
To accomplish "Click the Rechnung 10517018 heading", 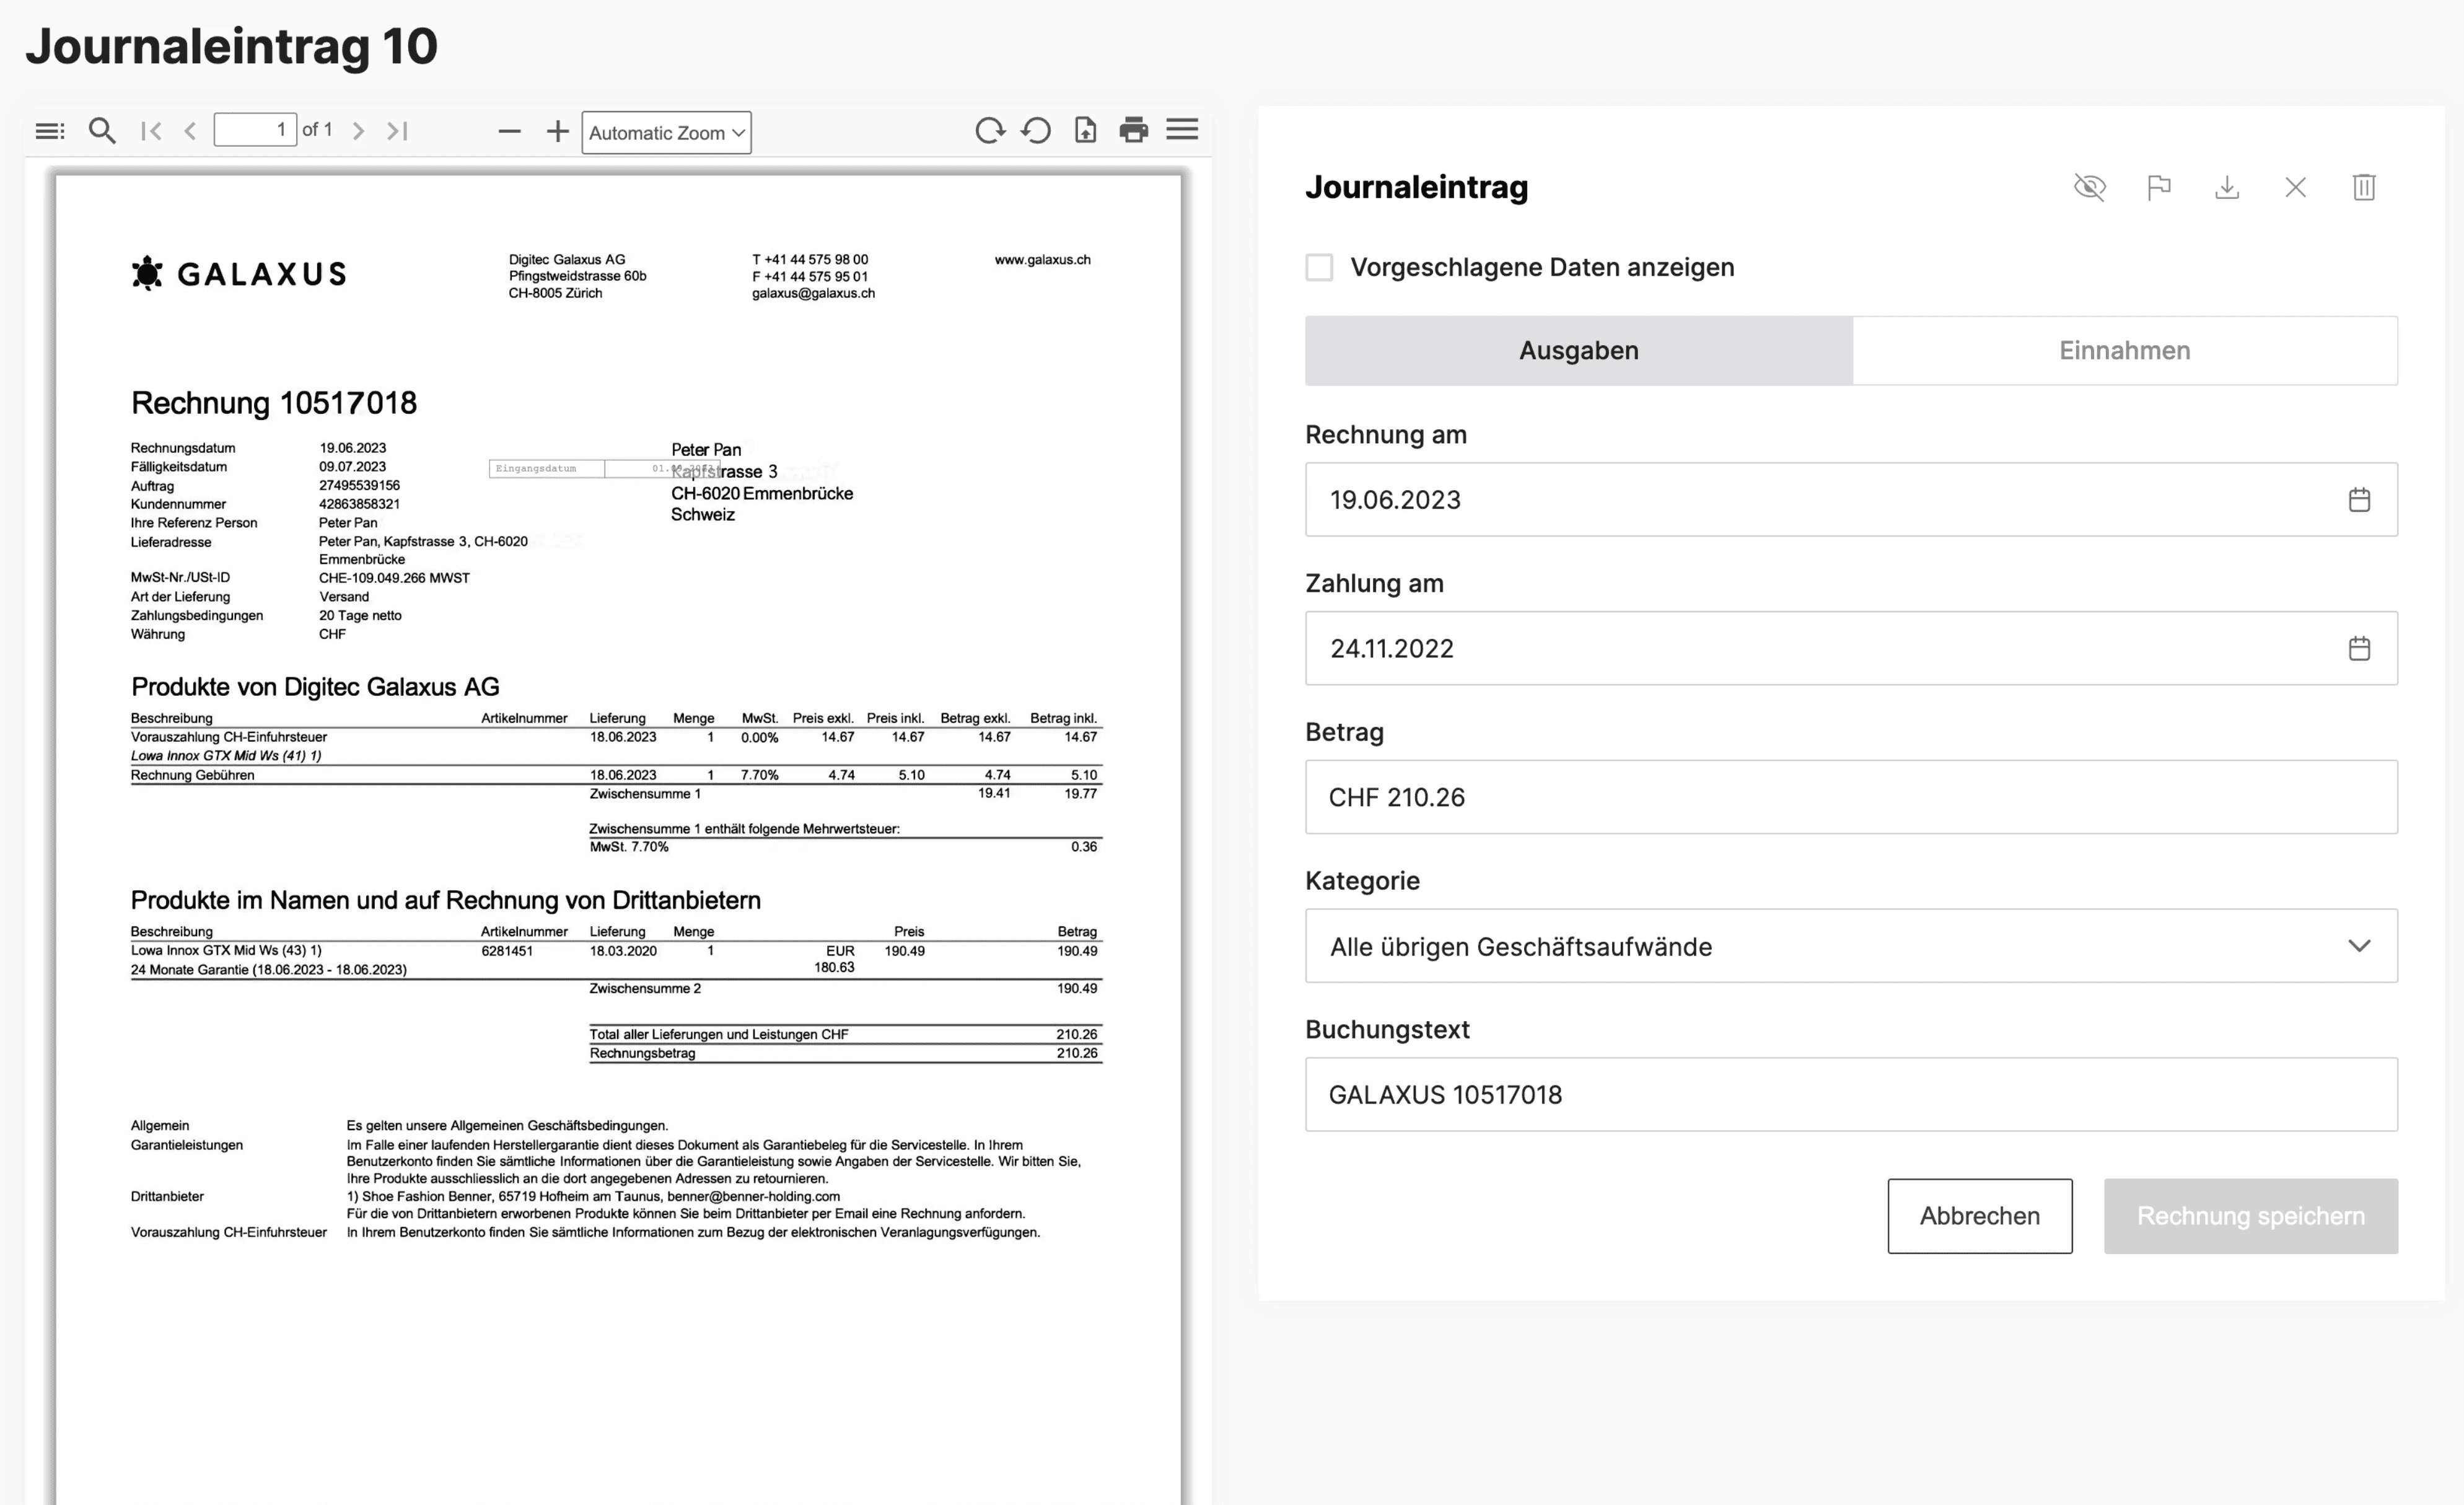I will point(274,403).
